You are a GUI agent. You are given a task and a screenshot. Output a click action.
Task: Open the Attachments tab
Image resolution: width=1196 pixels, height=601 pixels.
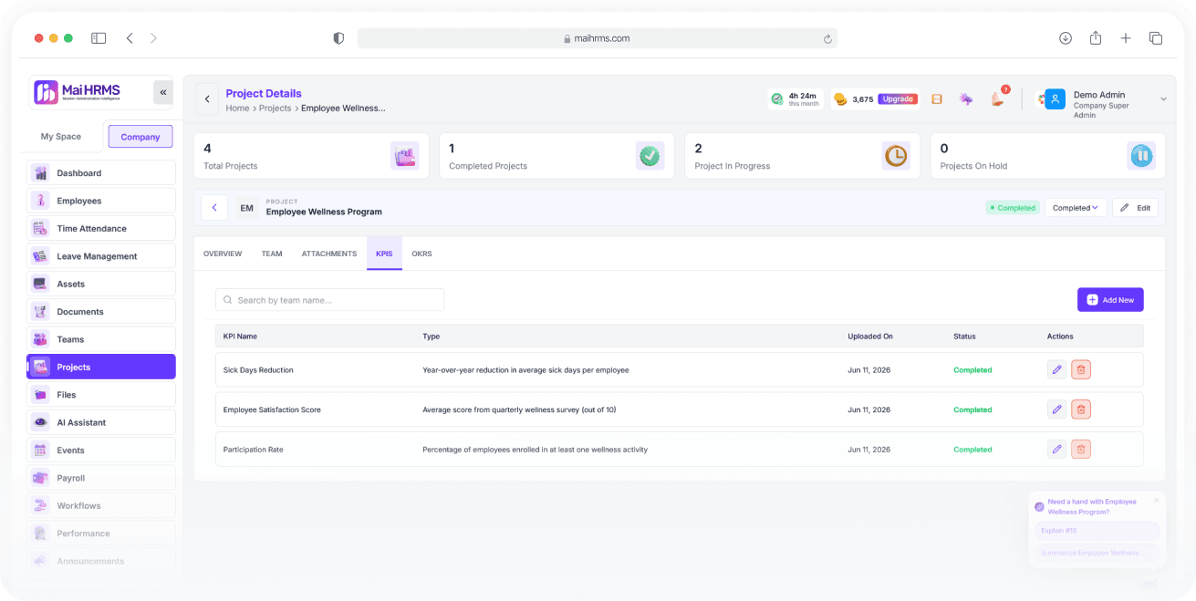(x=329, y=254)
